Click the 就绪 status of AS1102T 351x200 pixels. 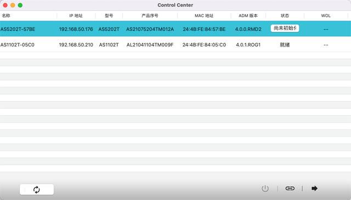point(285,45)
